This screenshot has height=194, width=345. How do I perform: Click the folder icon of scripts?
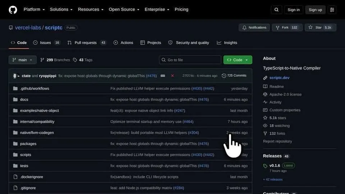click(15, 154)
